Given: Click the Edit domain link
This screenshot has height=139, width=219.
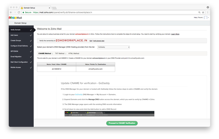Looking at the screenshot, I should (x=91, y=41).
